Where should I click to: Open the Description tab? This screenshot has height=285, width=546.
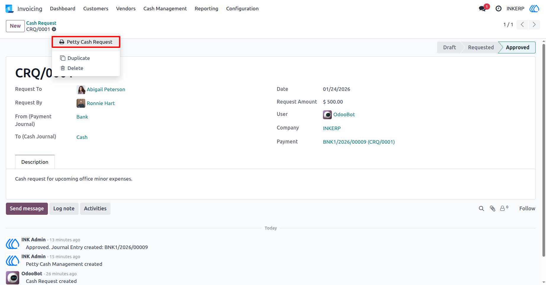[35, 162]
